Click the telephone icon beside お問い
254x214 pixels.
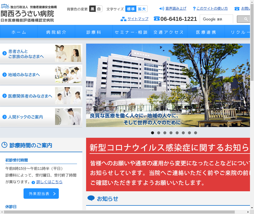pyautogui.click(x=237, y=9)
